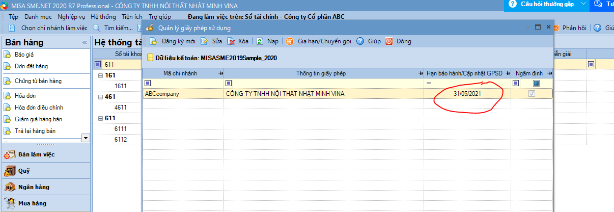Click Chọn chi nhánh làm việc icon
This screenshot has height=212, width=614.
[13, 28]
